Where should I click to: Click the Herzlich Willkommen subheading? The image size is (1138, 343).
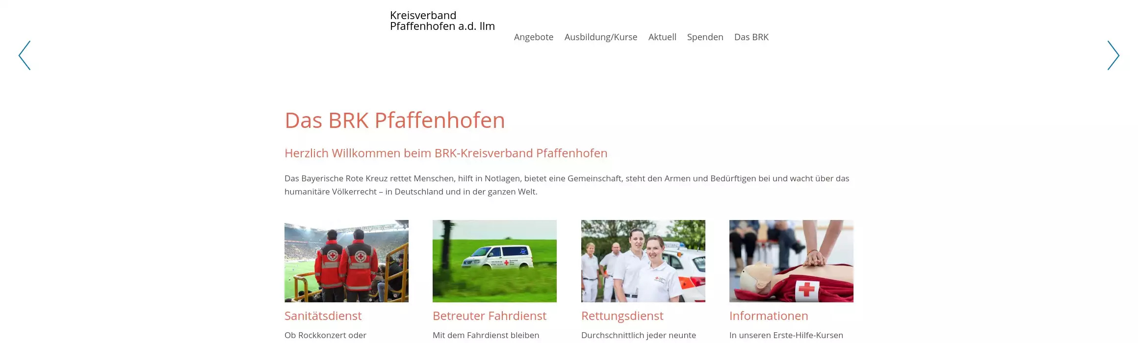point(445,153)
